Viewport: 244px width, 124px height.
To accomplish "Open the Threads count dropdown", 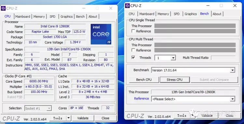I will (173, 58).
